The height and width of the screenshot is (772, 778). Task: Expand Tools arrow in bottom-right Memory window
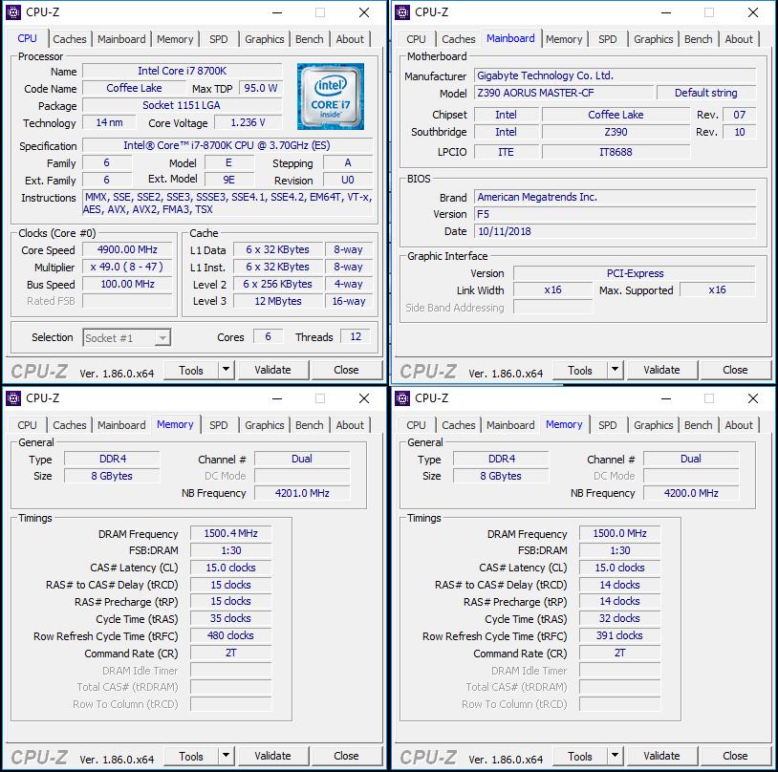click(x=616, y=756)
